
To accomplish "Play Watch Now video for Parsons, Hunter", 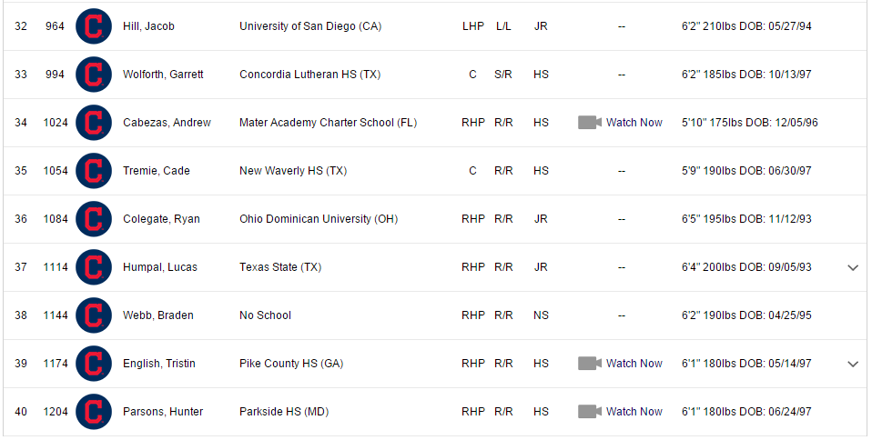I will click(634, 412).
